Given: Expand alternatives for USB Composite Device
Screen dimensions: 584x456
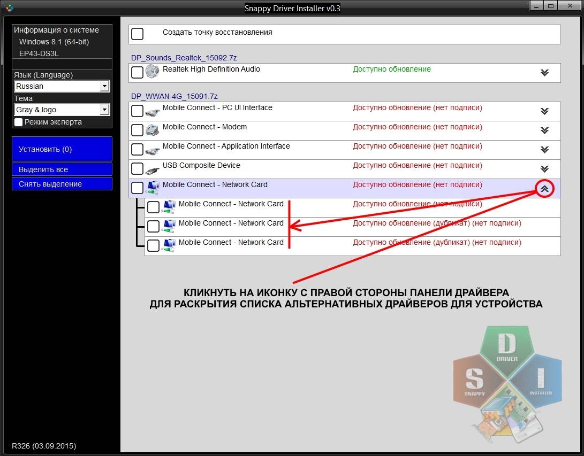Looking at the screenshot, I should coord(544,169).
